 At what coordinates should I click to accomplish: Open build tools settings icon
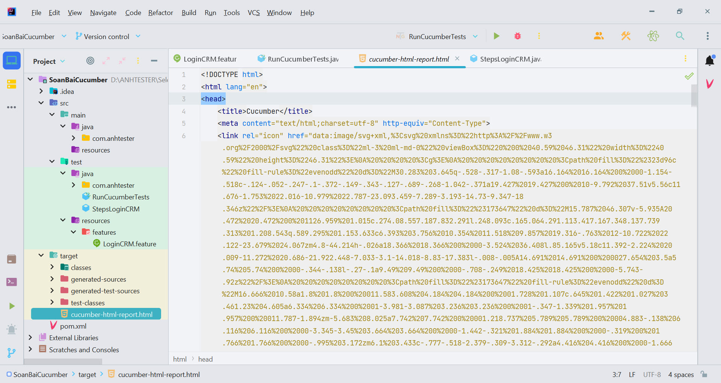pos(626,36)
